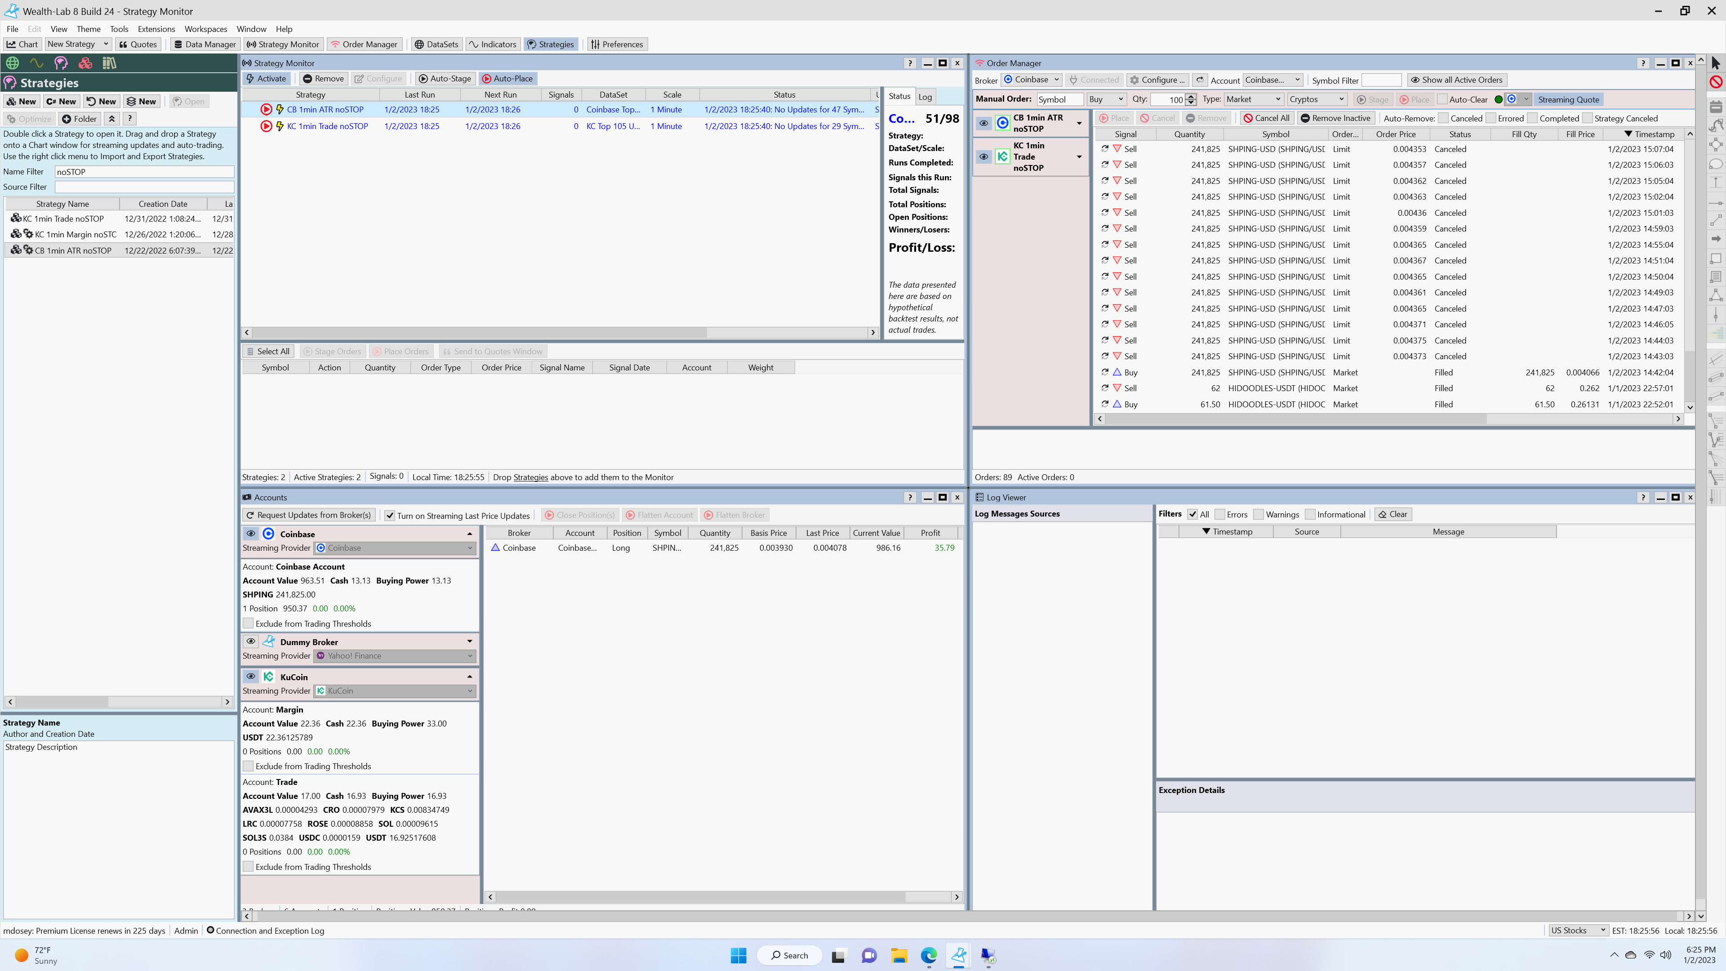Click the Coinbase logo in Accounts panel

(269, 534)
